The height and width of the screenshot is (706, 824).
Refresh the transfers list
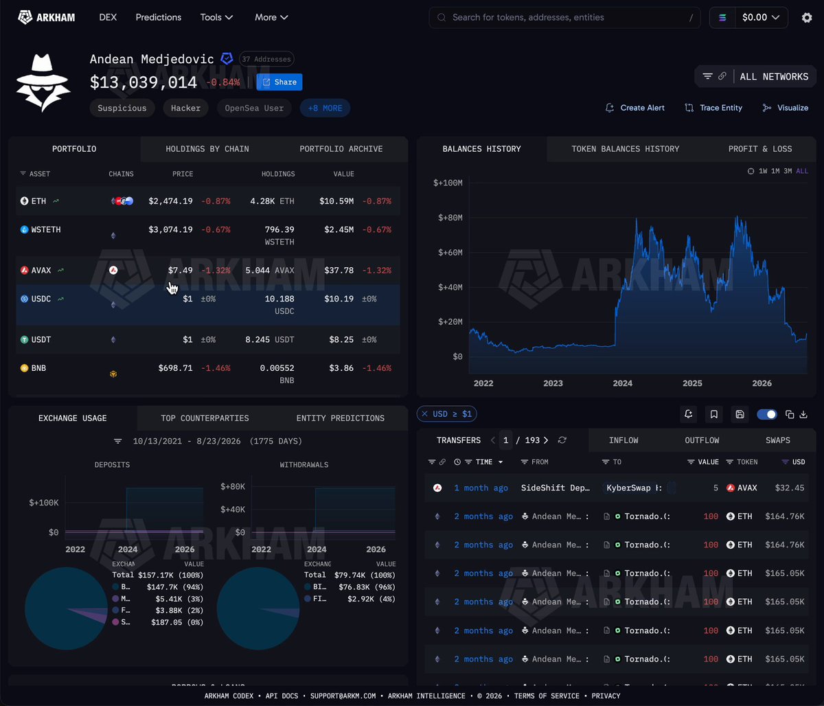point(562,440)
